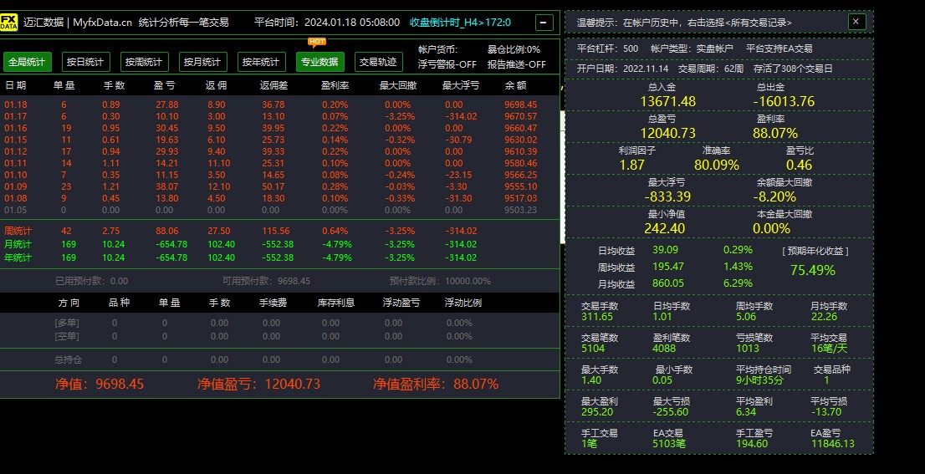This screenshot has height=474, width=925.
Task: Click the 余额 column header
Action: (x=515, y=85)
